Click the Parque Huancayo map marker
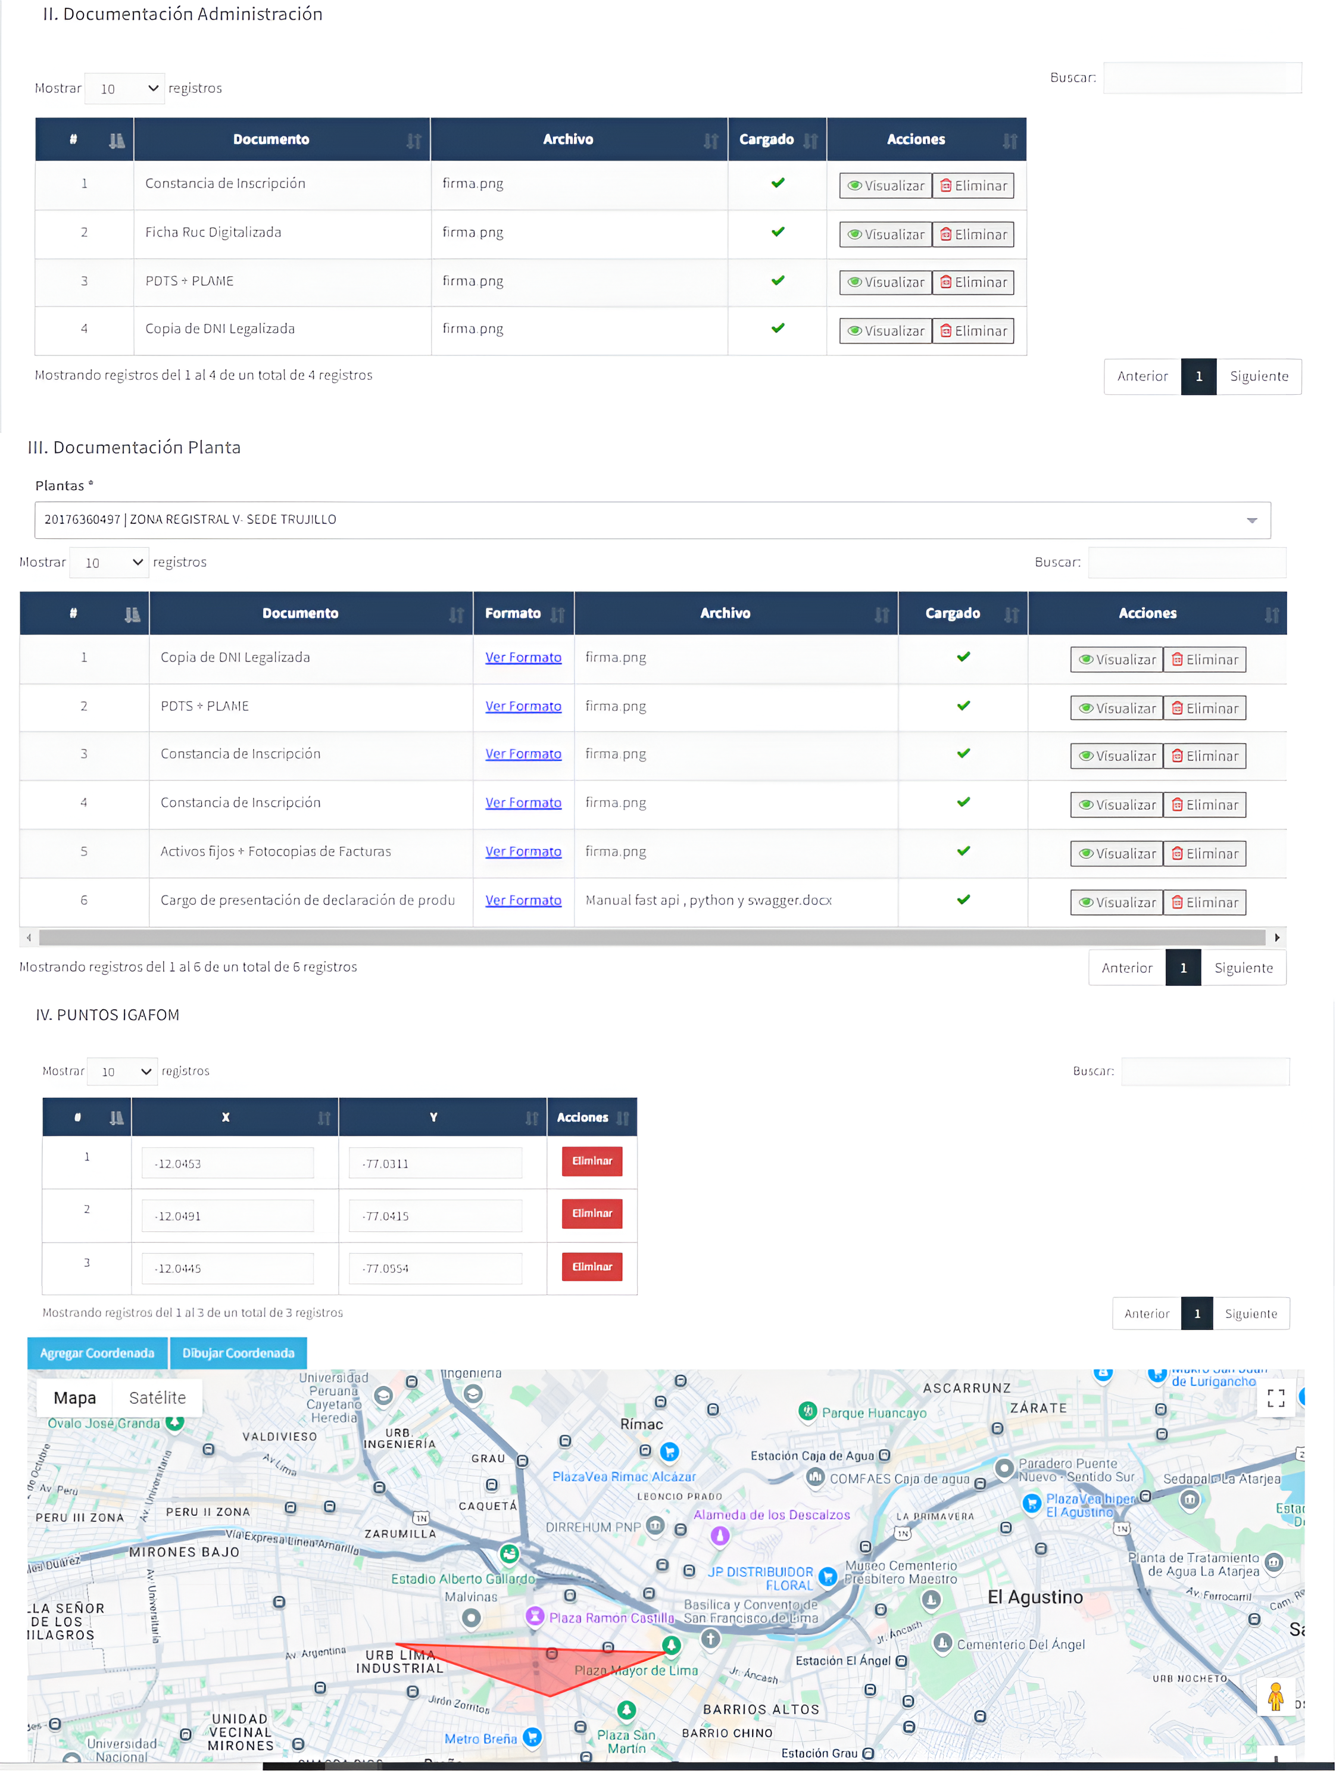 coord(807,1410)
